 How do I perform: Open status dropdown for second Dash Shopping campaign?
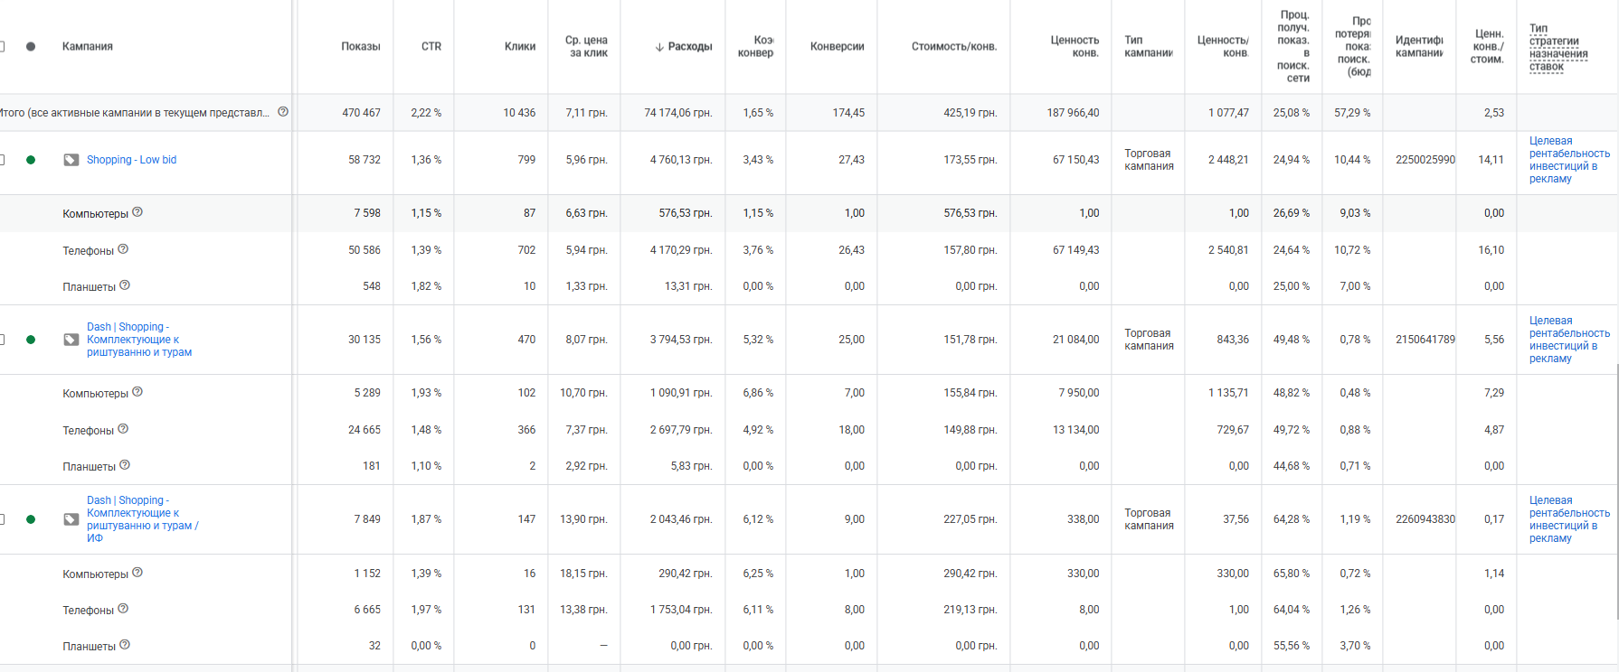point(31,340)
